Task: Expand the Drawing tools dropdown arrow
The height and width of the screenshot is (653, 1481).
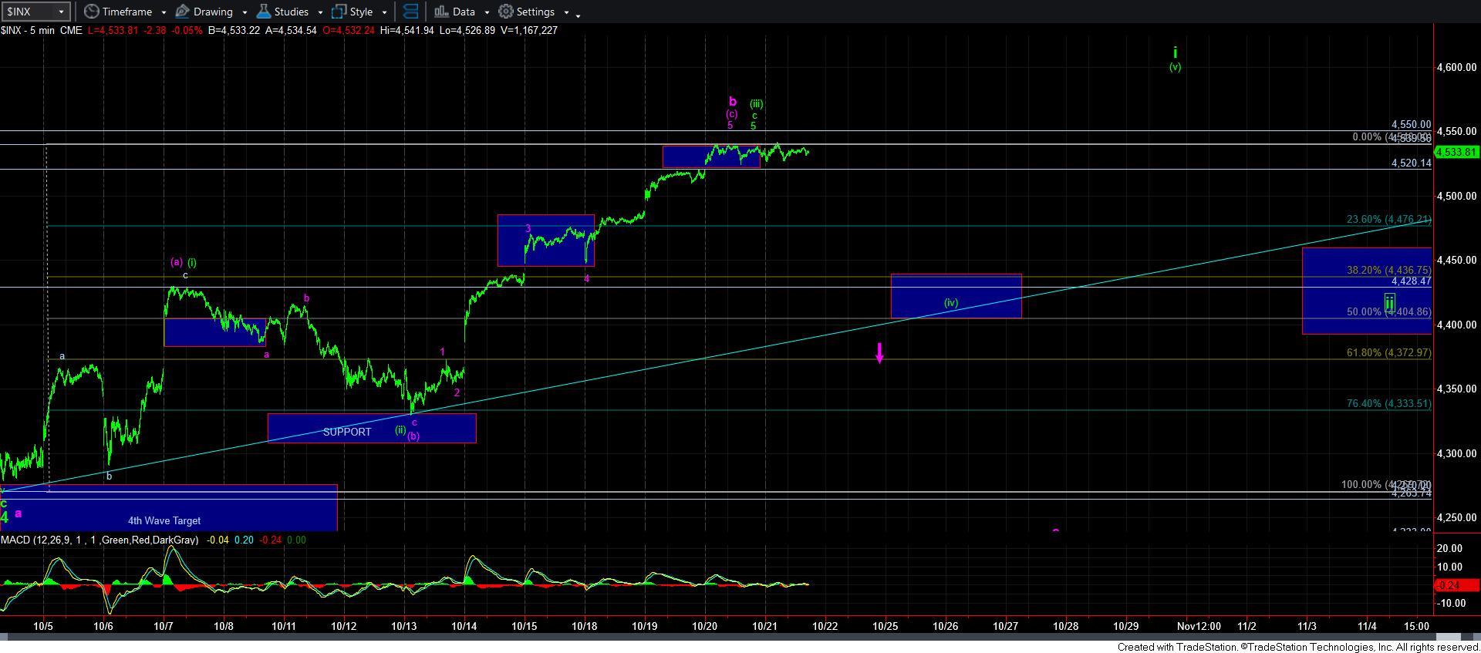Action: click(x=244, y=12)
